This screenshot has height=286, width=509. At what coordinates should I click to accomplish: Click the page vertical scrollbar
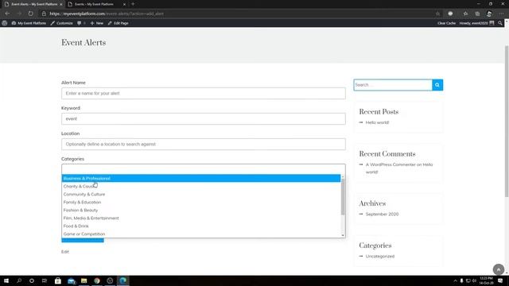coord(507,121)
